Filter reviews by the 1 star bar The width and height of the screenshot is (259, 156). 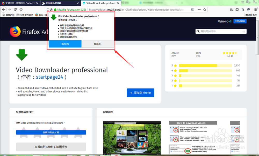pos(206,86)
